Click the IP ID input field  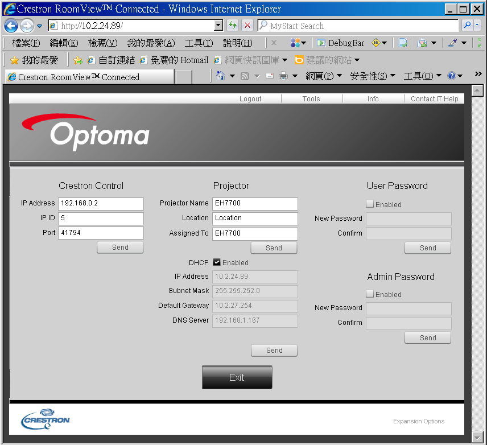101,219
